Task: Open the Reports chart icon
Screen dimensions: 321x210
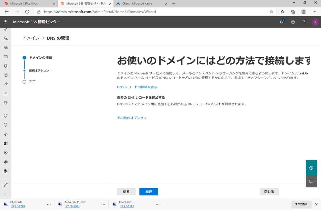Action: (x=6, y=94)
